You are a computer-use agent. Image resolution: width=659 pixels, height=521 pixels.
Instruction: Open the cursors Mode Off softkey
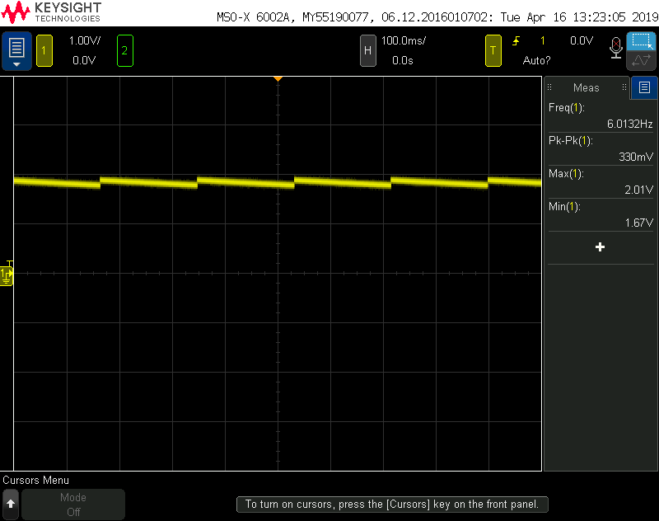coord(73,505)
